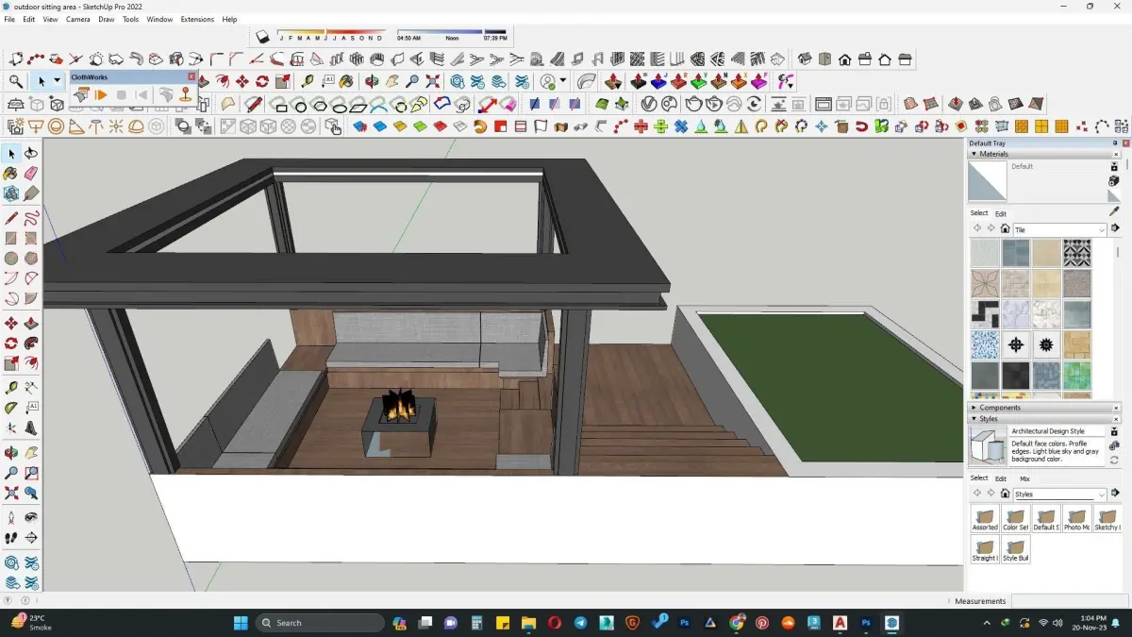Viewport: 1132px width, 637px height.
Task: Click the ClothWorks stop icon
Action: (122, 94)
